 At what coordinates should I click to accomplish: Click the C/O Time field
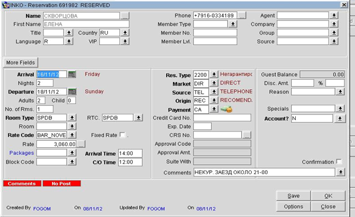tap(130, 162)
